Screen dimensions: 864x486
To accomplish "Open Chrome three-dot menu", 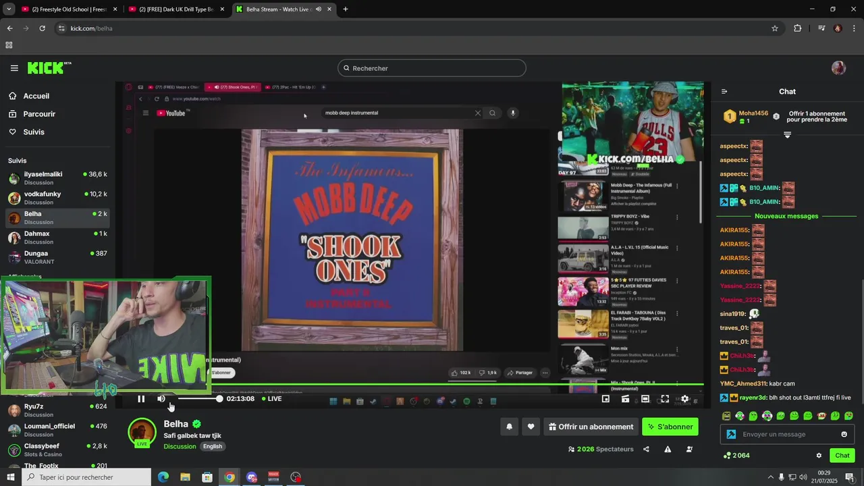I will pos(855,28).
